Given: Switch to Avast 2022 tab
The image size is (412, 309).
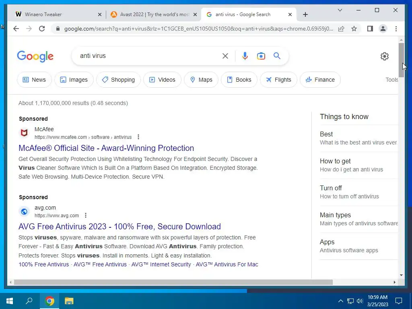Looking at the screenshot, I should (x=153, y=14).
